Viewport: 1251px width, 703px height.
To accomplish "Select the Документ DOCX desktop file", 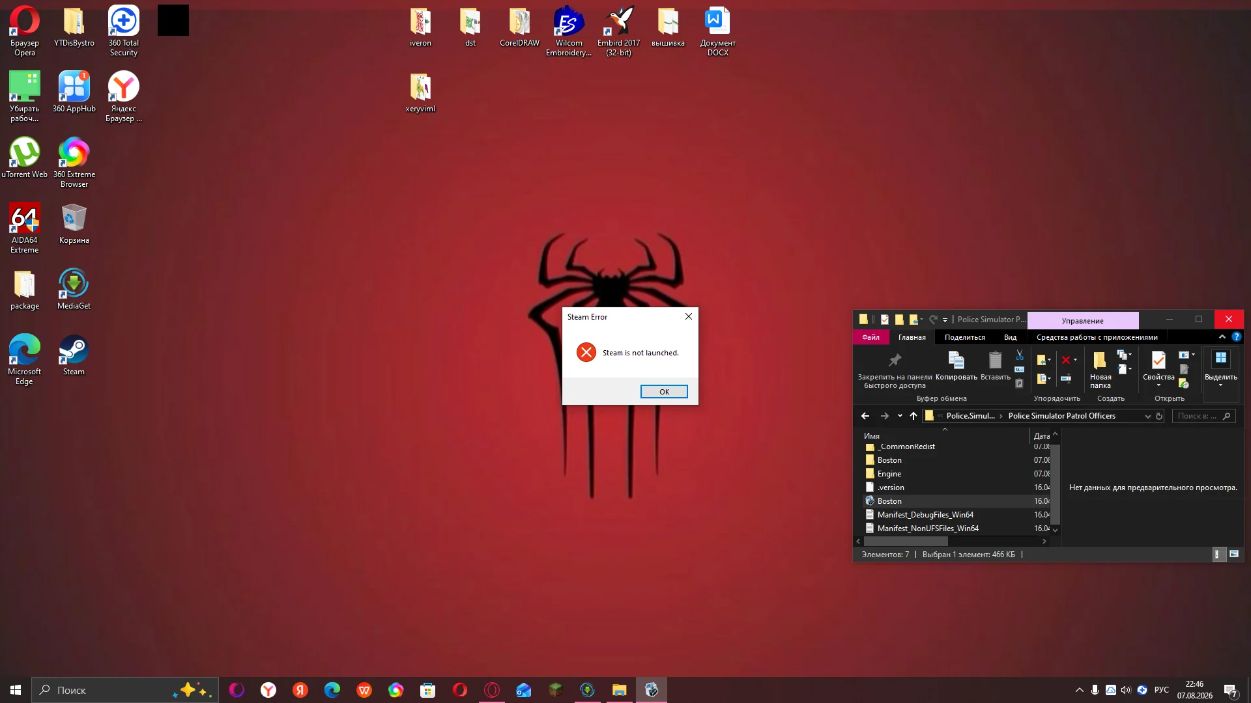I will point(718,31).
